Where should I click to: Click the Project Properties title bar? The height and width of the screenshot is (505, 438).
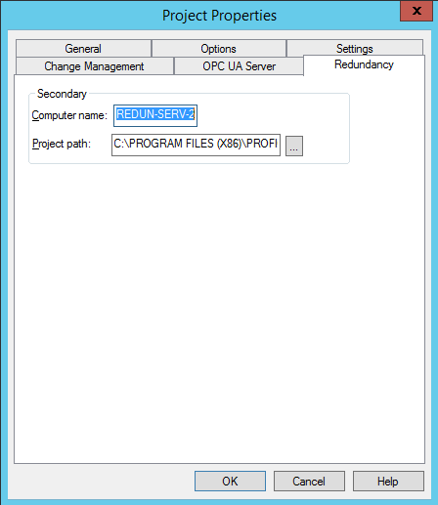coord(219,16)
